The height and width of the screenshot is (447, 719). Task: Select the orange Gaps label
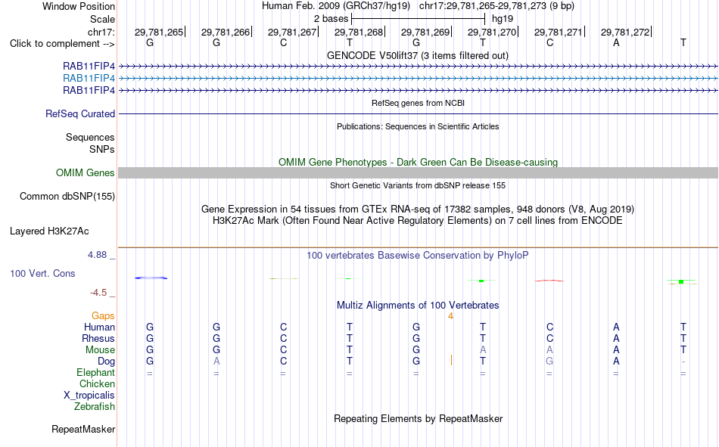pyautogui.click(x=103, y=316)
